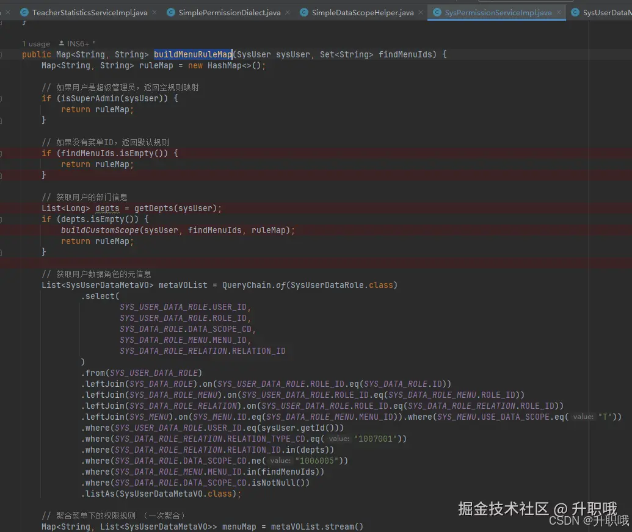
Task: Click the '.leftJoin(SYS_DATA_ROLE_MENU)' call
Action: pyautogui.click(x=151, y=395)
